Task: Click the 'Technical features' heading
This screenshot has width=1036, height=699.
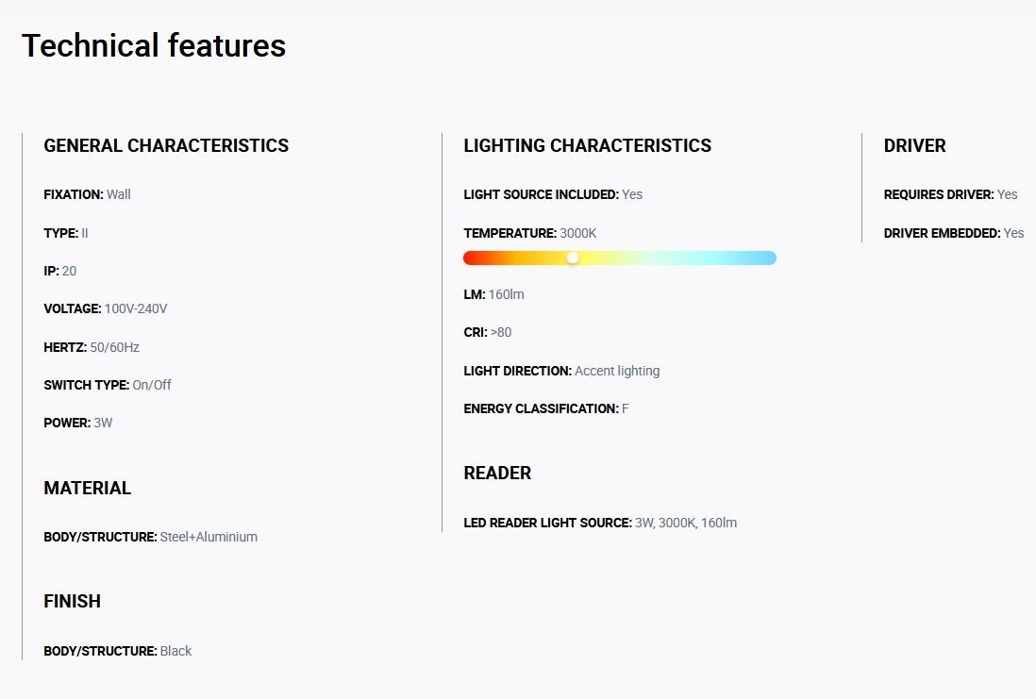Action: [154, 45]
